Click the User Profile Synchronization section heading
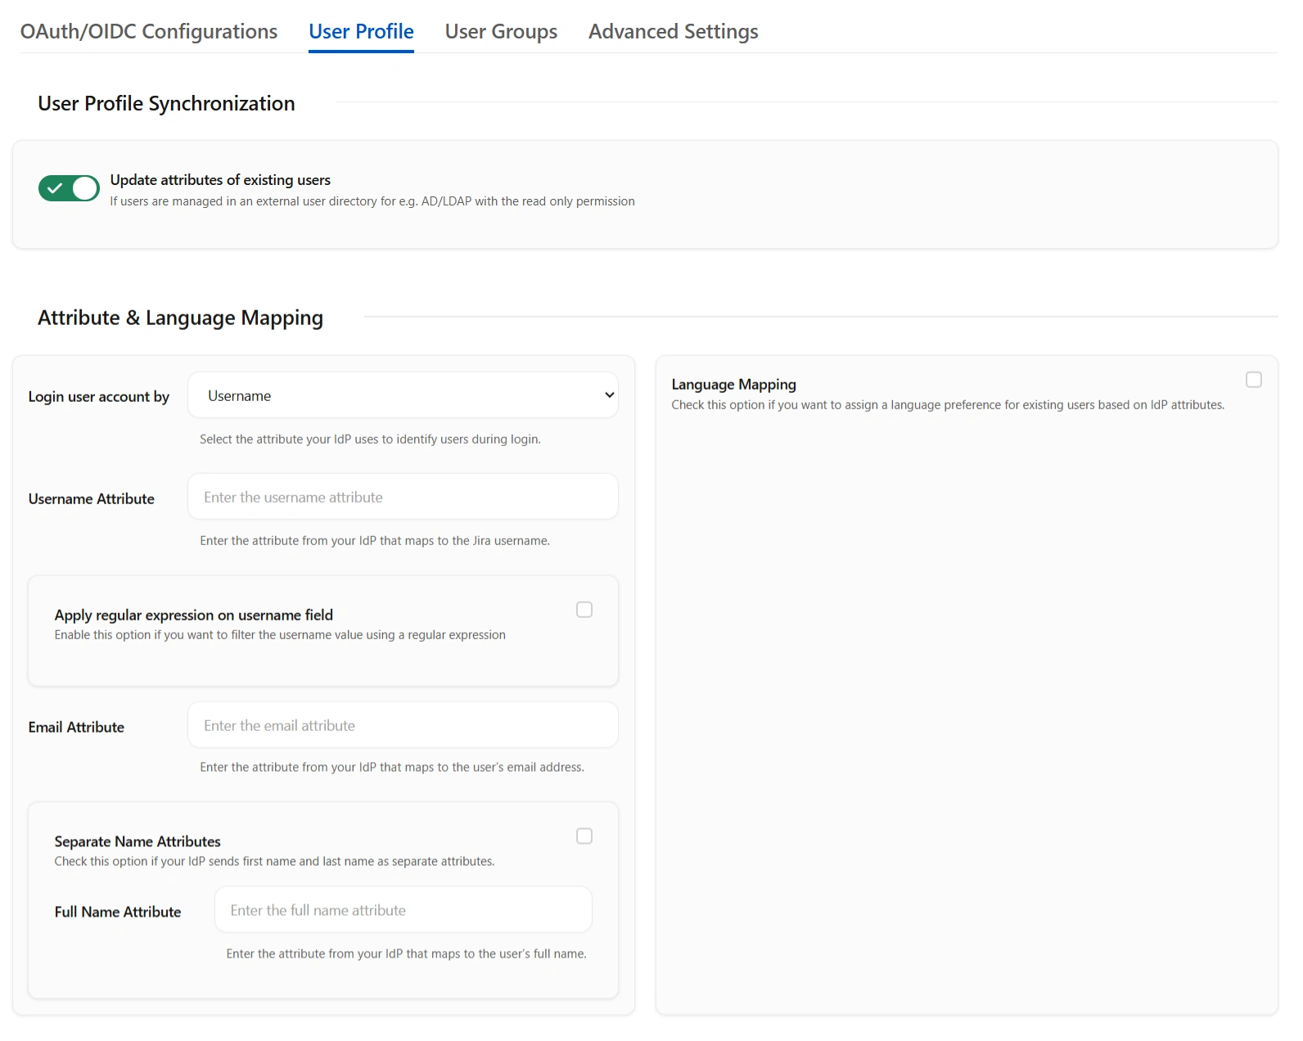 (166, 104)
